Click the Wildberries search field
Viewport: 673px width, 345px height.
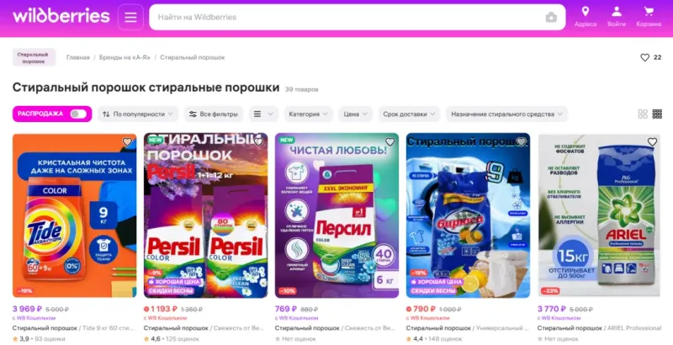click(357, 18)
